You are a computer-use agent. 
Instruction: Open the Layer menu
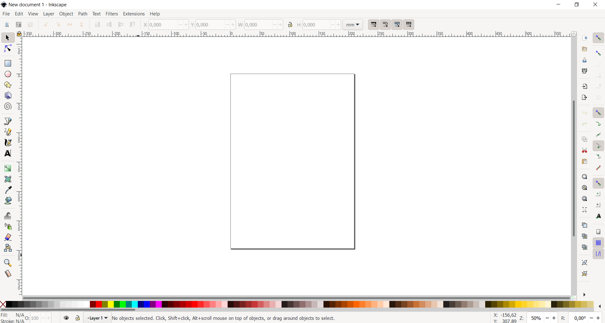49,14
